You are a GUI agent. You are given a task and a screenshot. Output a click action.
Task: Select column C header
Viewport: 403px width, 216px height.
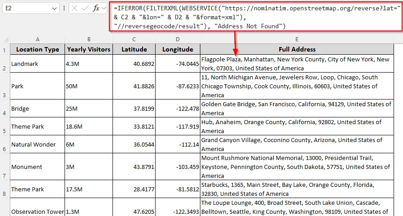(134, 39)
